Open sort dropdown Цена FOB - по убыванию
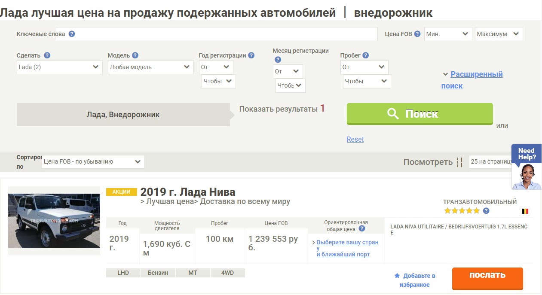This screenshot has width=542, height=295. click(93, 162)
